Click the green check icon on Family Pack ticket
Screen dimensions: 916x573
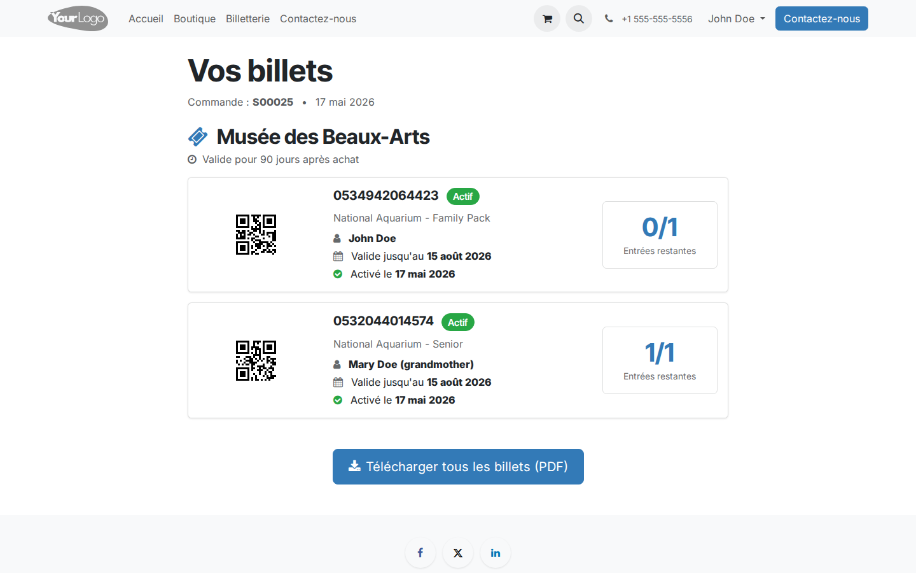pyautogui.click(x=338, y=274)
